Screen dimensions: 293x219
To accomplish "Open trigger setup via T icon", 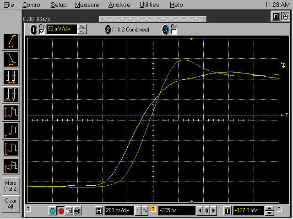I will [x=228, y=211].
